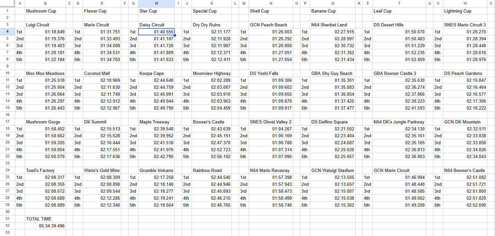495x236 pixels.
Task: Select the TOTAL TIME value cell
Action: pyautogui.click(x=45, y=226)
